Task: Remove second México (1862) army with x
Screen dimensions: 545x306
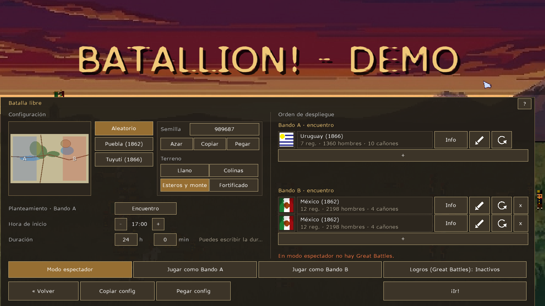Action: coord(521,223)
